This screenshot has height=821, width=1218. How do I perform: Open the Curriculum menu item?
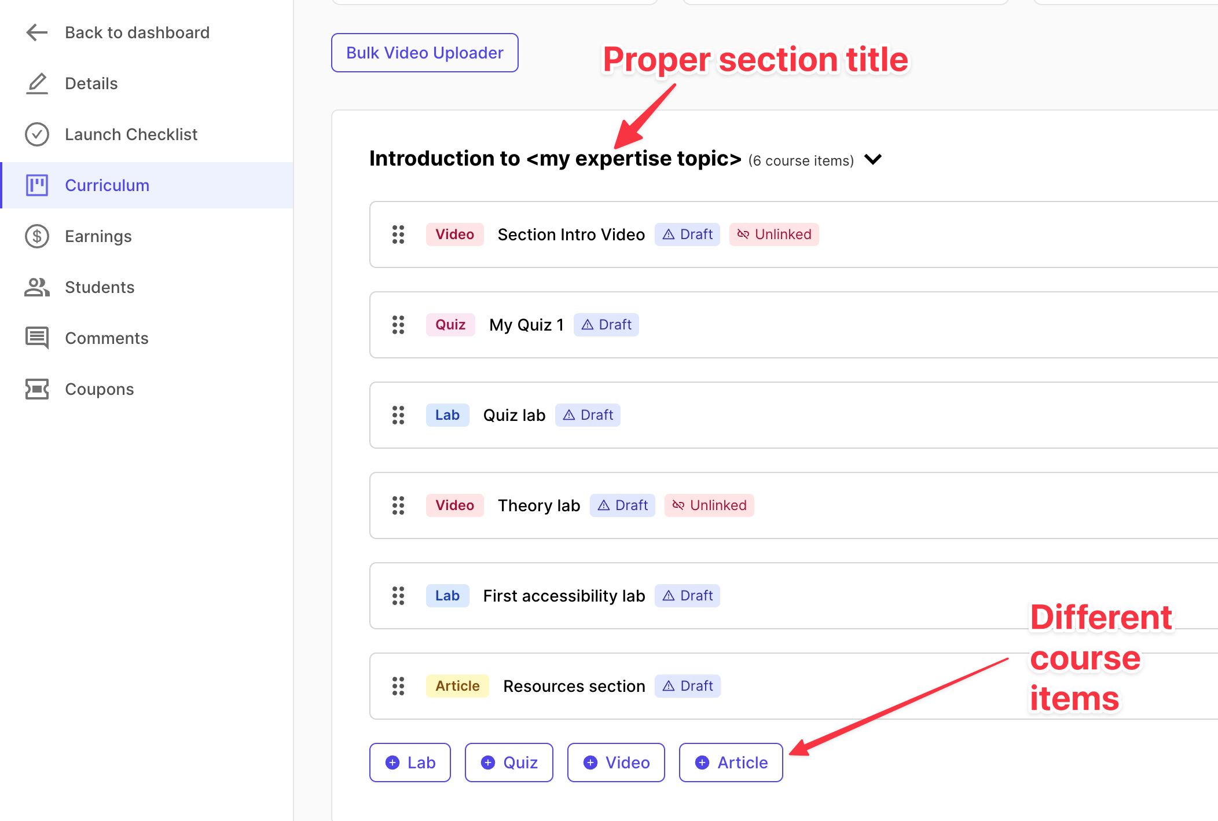pos(107,185)
